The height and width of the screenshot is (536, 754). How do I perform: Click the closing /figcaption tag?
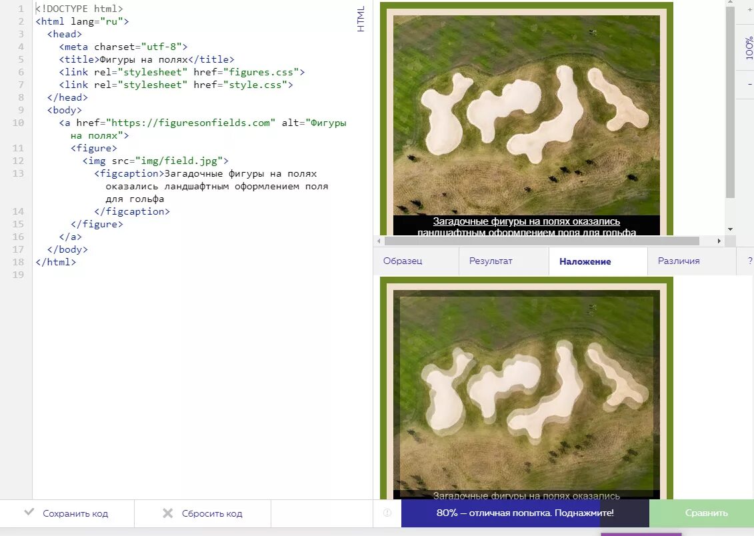pos(132,211)
